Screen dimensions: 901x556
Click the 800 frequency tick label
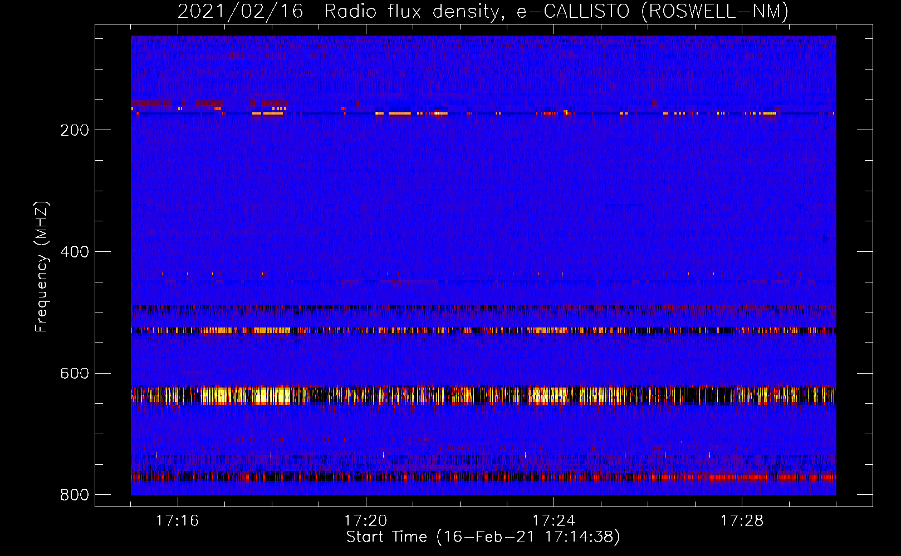(75, 495)
